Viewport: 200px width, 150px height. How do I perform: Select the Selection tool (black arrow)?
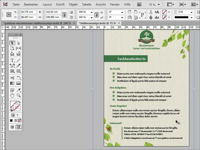coord(12,43)
